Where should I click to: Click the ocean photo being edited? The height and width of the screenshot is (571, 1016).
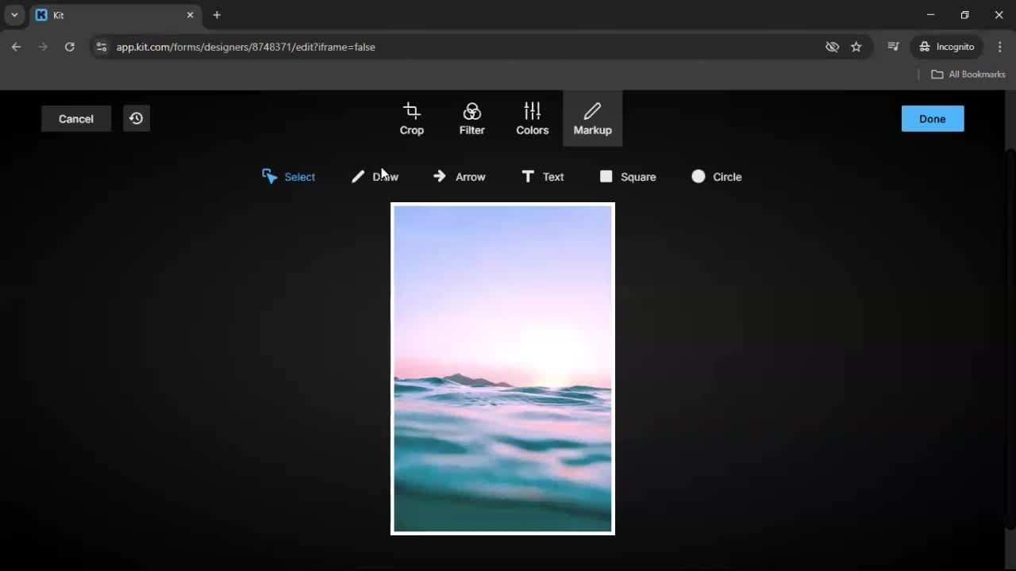(502, 368)
